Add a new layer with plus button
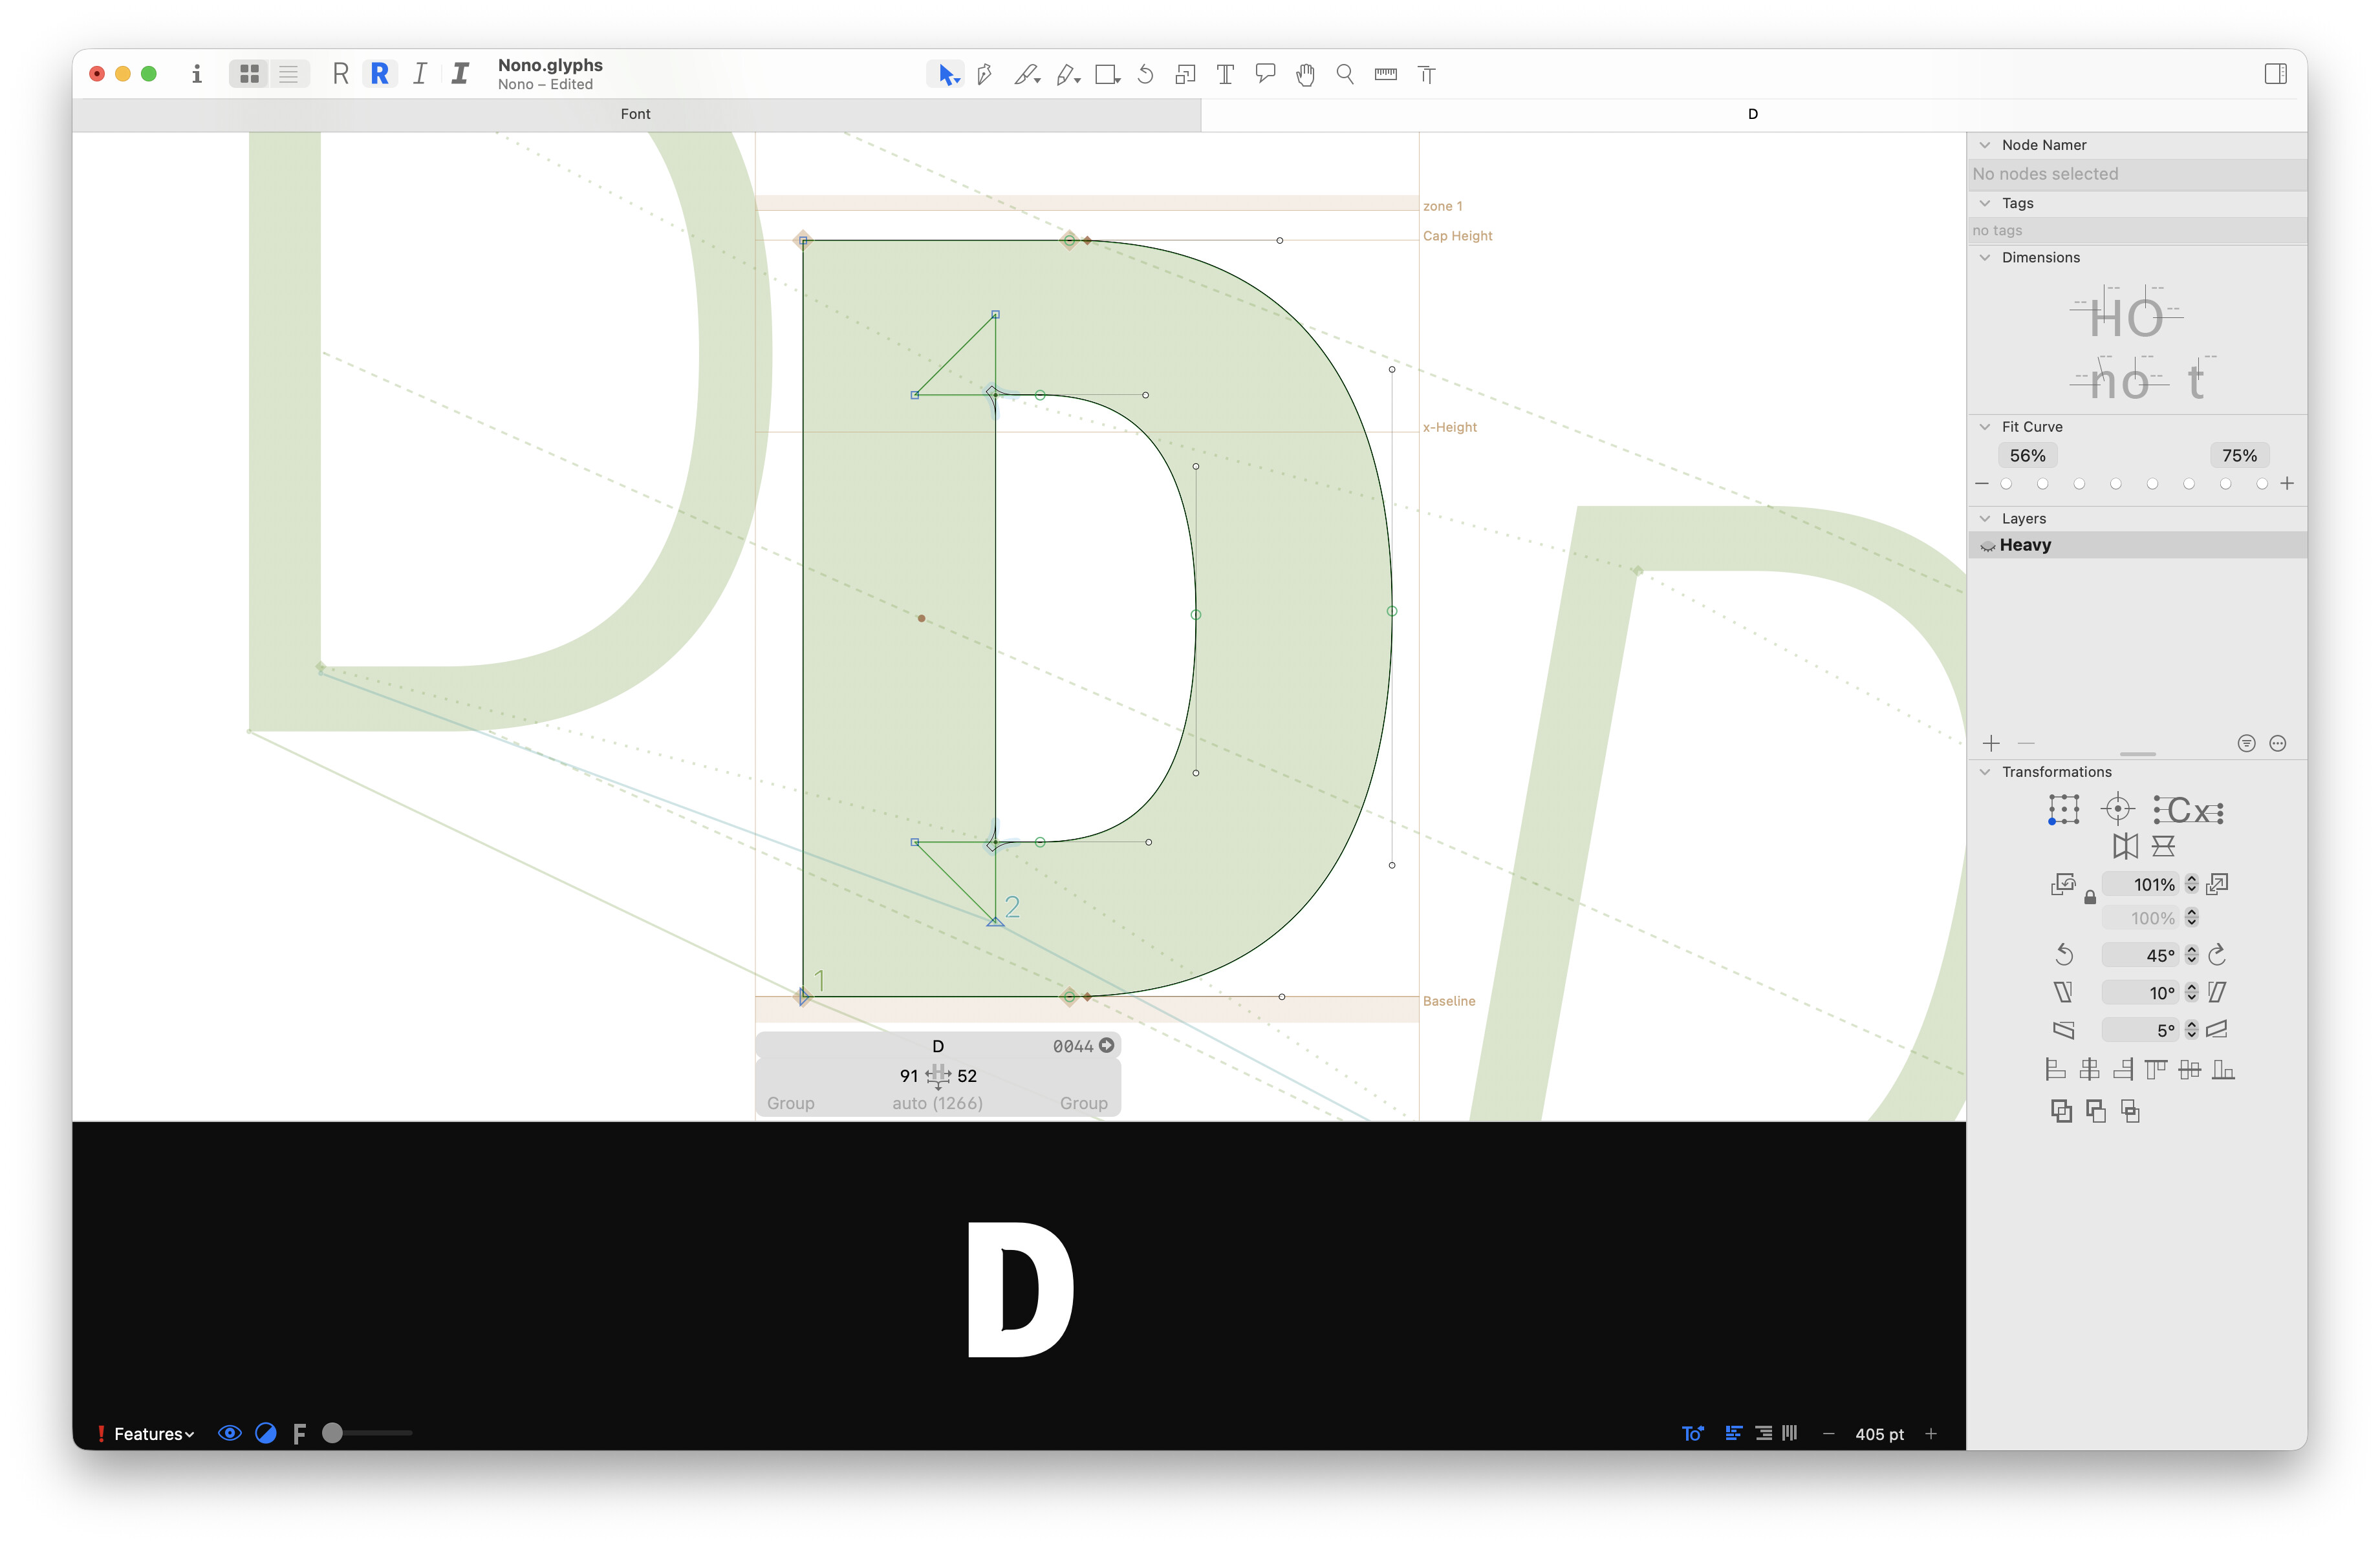The image size is (2380, 1546). [1991, 743]
